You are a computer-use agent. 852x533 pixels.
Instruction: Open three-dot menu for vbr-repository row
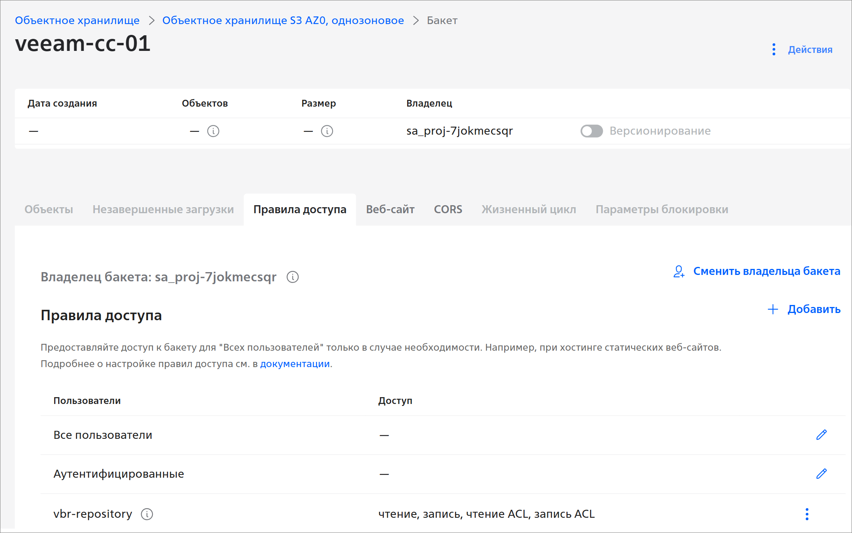click(x=807, y=514)
